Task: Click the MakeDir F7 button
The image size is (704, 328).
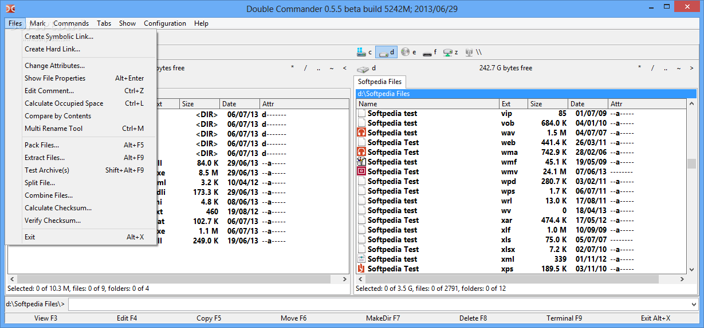Action: pyautogui.click(x=383, y=318)
